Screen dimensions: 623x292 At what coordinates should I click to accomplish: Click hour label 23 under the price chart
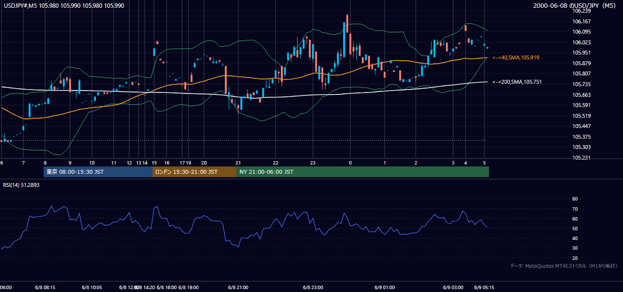(x=313, y=163)
